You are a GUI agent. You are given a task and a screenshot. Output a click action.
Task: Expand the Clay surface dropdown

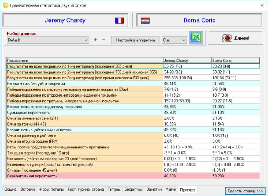(174, 40)
